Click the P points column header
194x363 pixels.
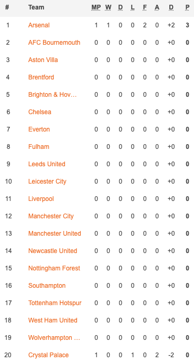pyautogui.click(x=187, y=7)
